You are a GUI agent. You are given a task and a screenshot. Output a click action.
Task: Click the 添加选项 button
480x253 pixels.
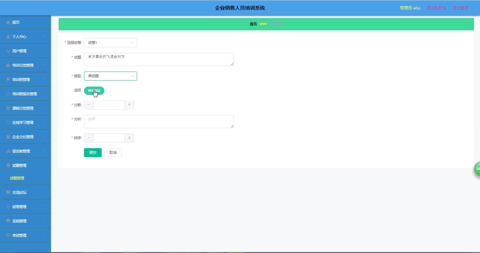[94, 91]
